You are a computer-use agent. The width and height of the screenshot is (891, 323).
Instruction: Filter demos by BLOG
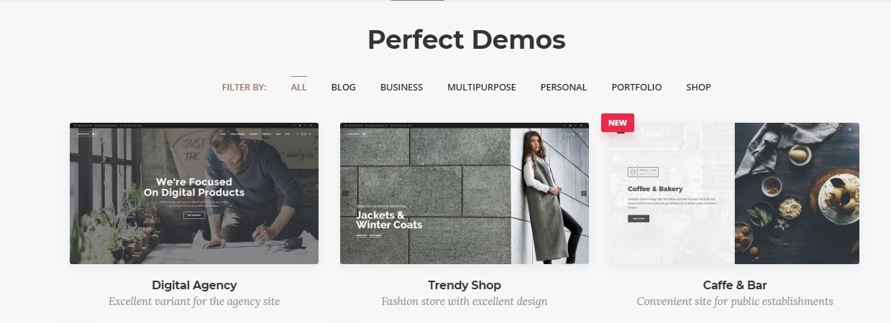click(x=344, y=88)
